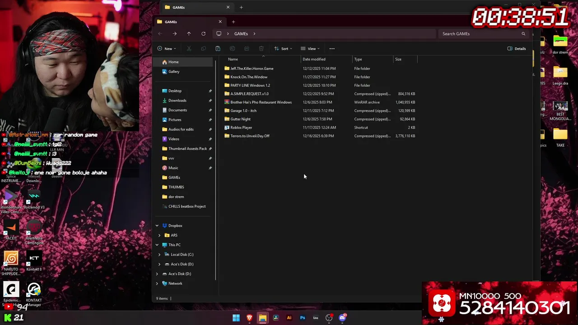This screenshot has height=325, width=578.
Task: Collapse the Dropbox tree node
Action: coord(157,226)
